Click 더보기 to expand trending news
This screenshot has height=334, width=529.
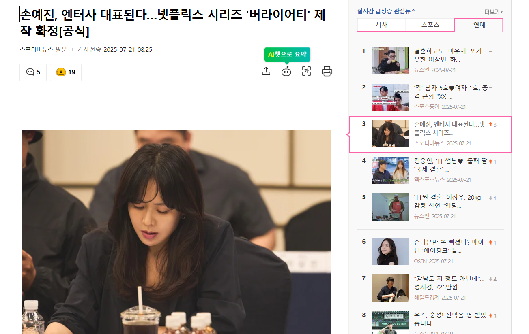point(494,12)
